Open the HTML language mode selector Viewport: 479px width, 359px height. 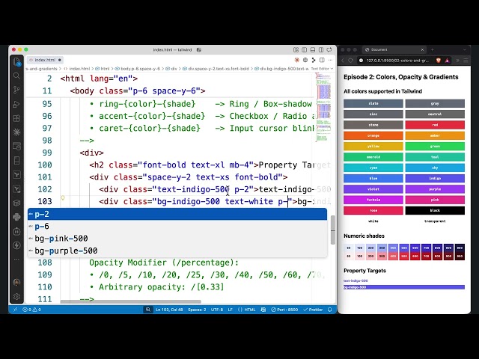(247, 310)
